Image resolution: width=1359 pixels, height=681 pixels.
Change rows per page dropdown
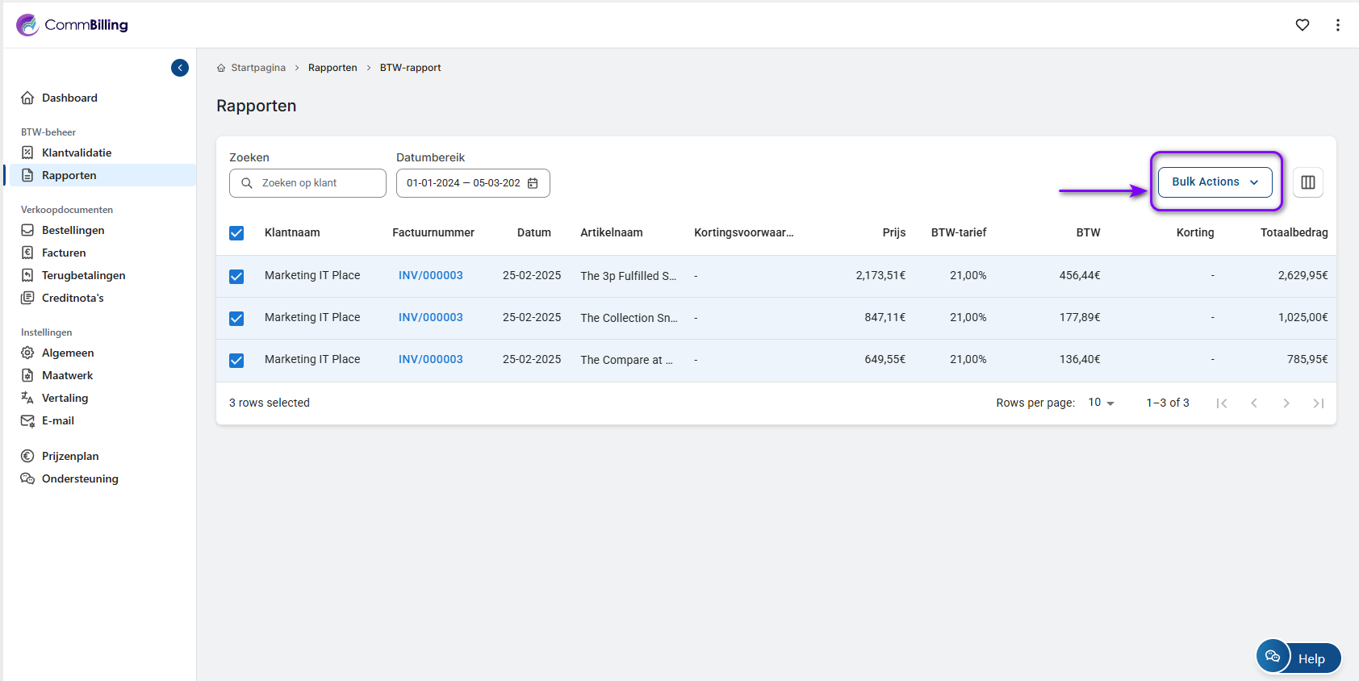[1101, 403]
